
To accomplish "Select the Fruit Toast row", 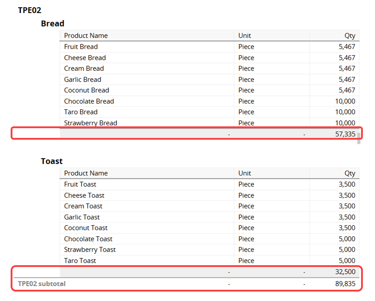I will [209, 184].
